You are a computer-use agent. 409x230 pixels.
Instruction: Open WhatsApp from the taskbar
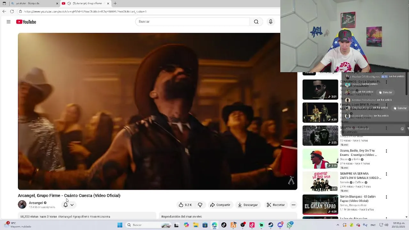(x=290, y=225)
